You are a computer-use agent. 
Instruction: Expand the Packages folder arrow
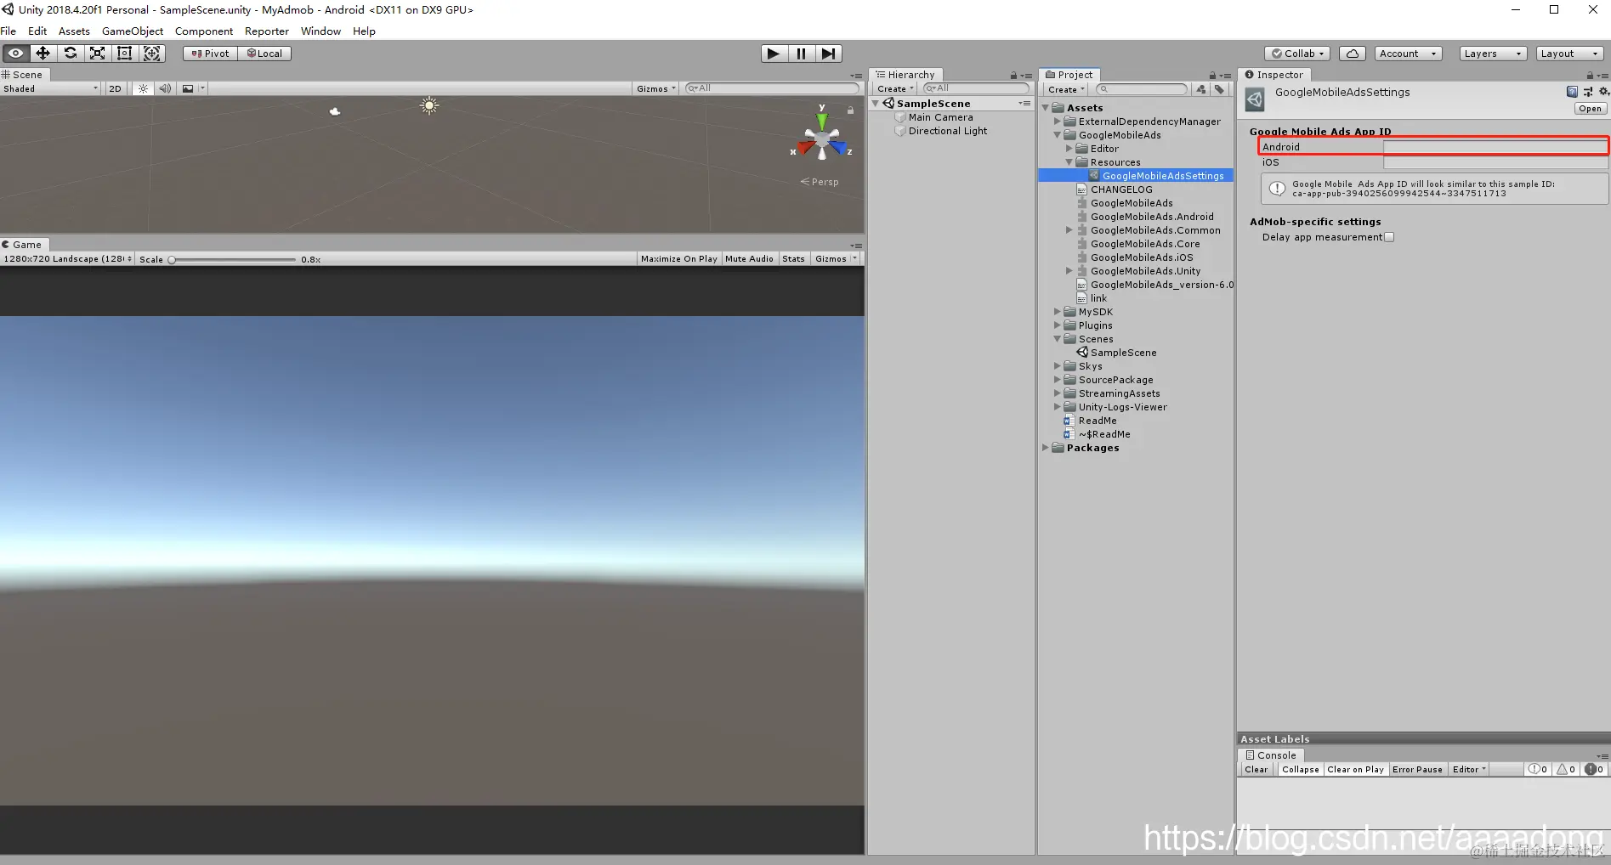[x=1046, y=448]
